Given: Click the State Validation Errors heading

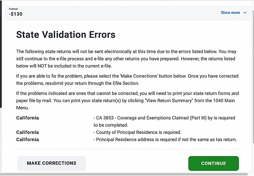Looking at the screenshot, I should (66, 34).
